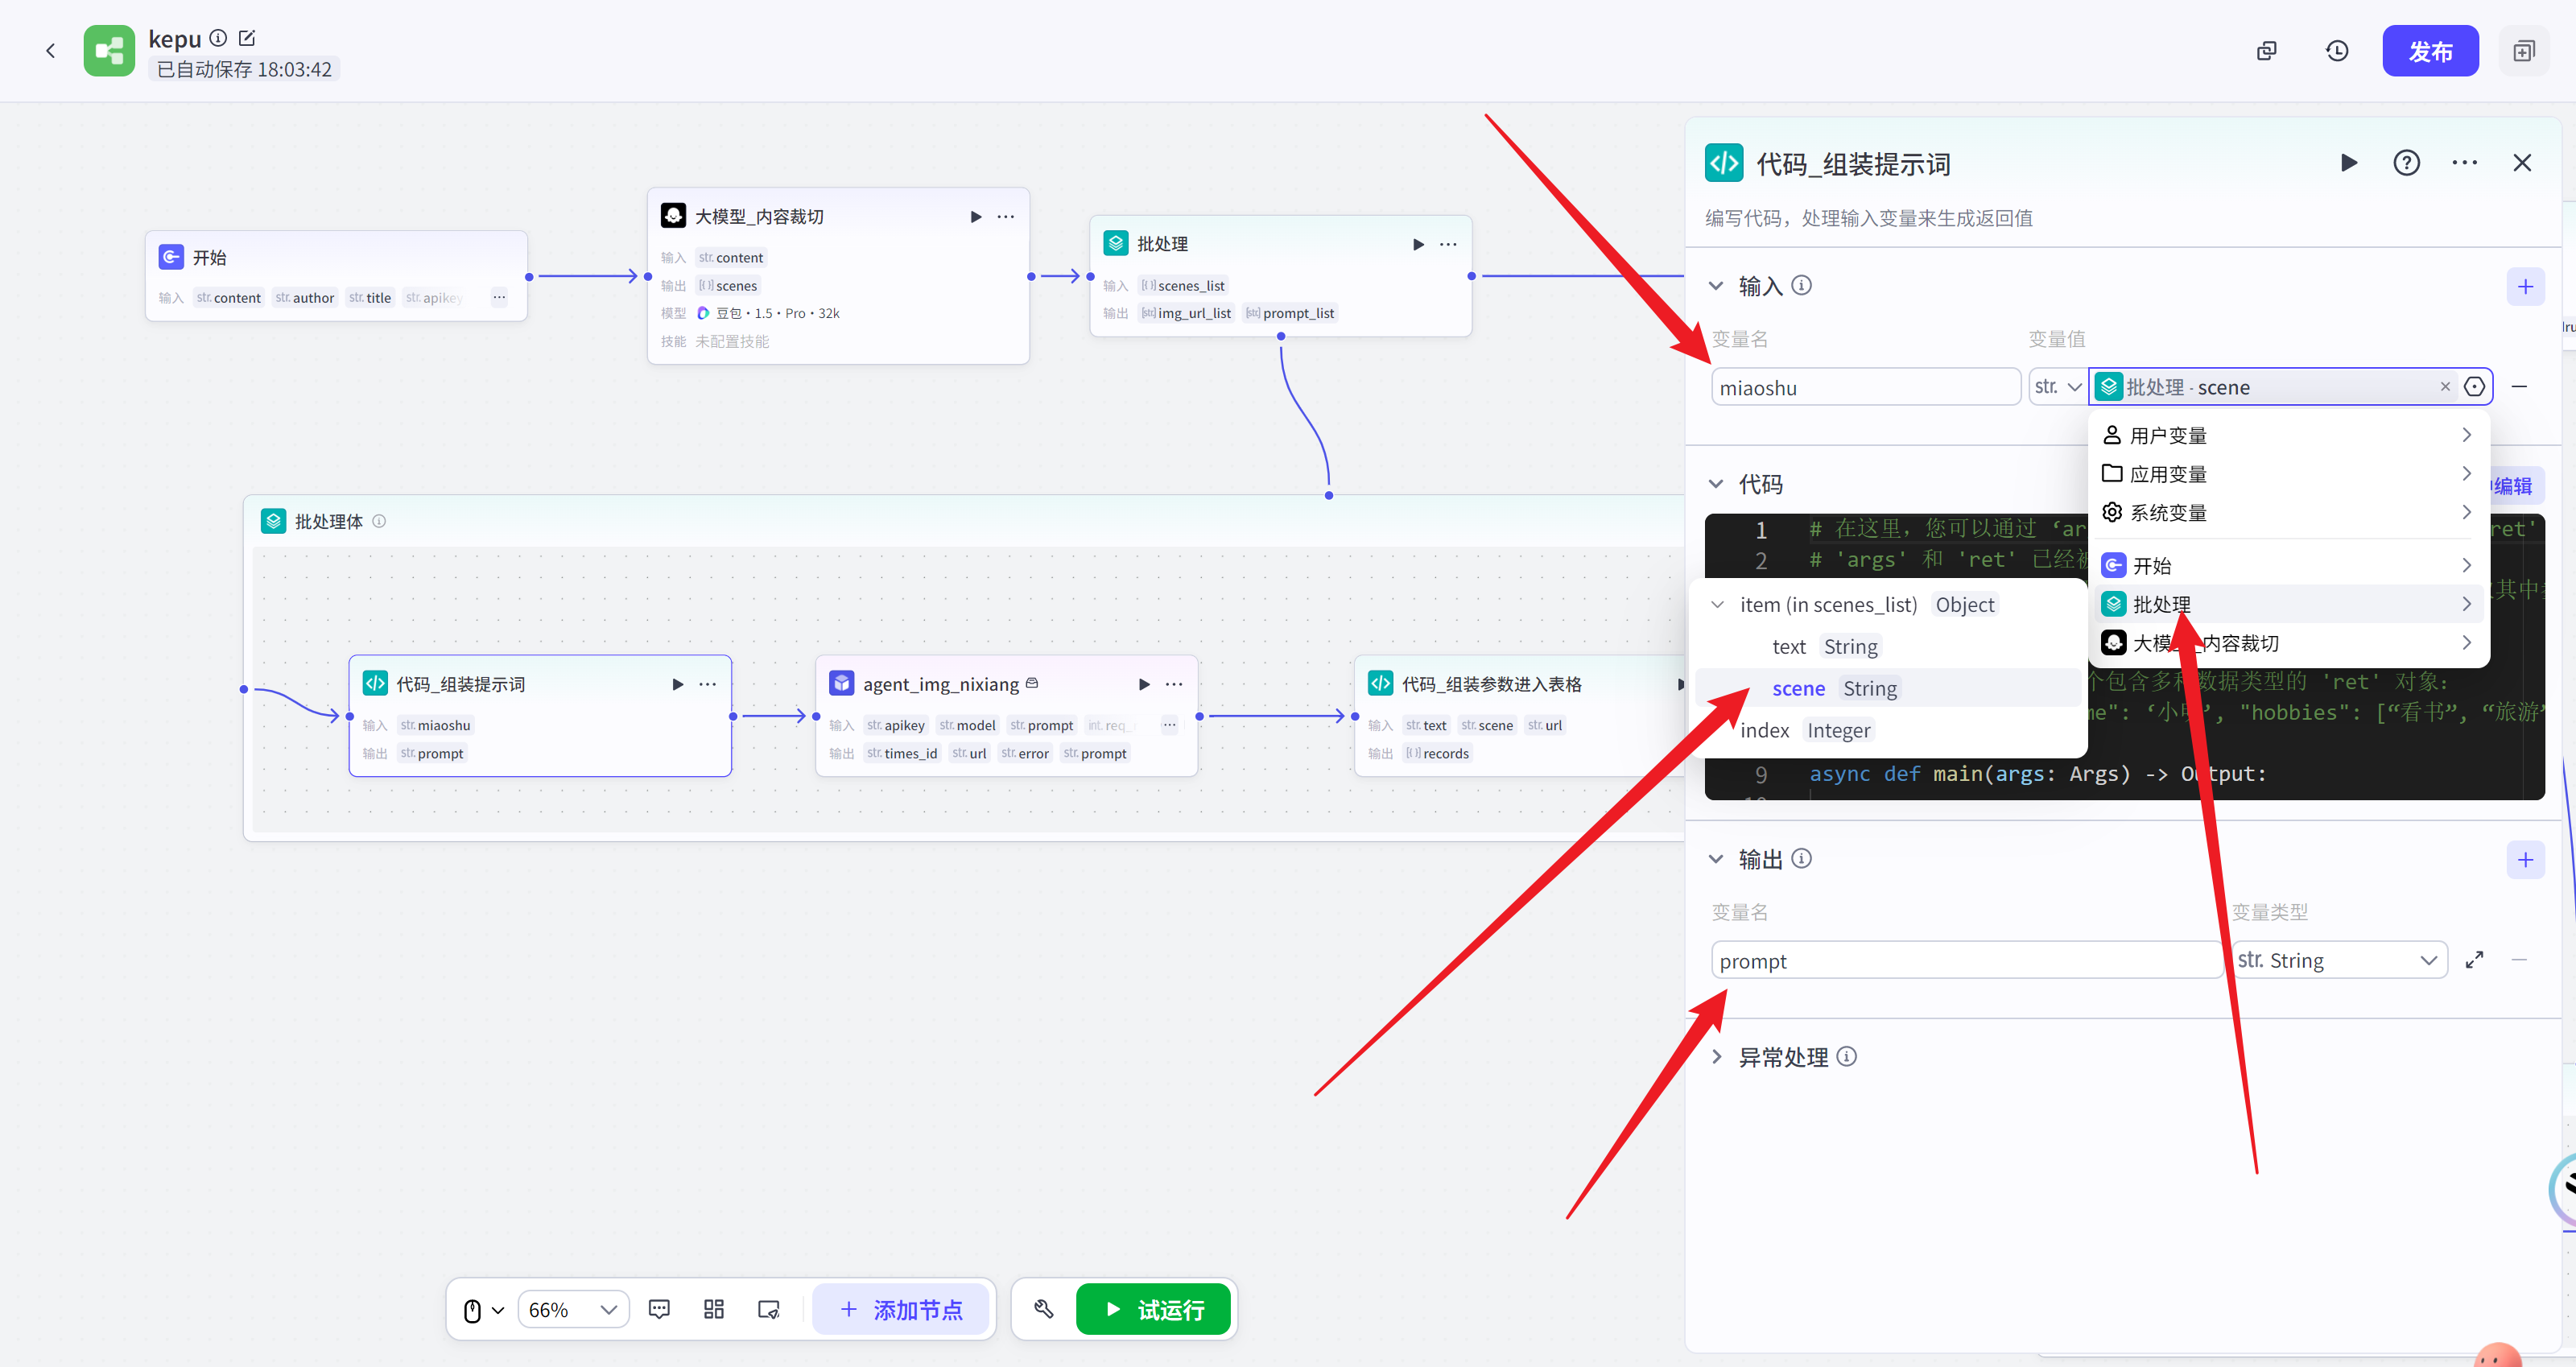This screenshot has width=2576, height=1367.
Task: Show 批处理体 info tooltip
Action: click(x=379, y=521)
